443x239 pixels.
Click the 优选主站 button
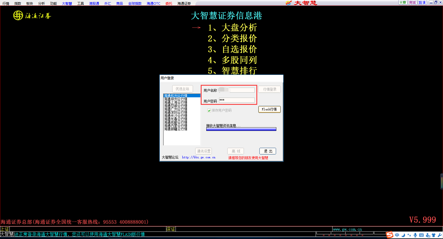(x=182, y=89)
